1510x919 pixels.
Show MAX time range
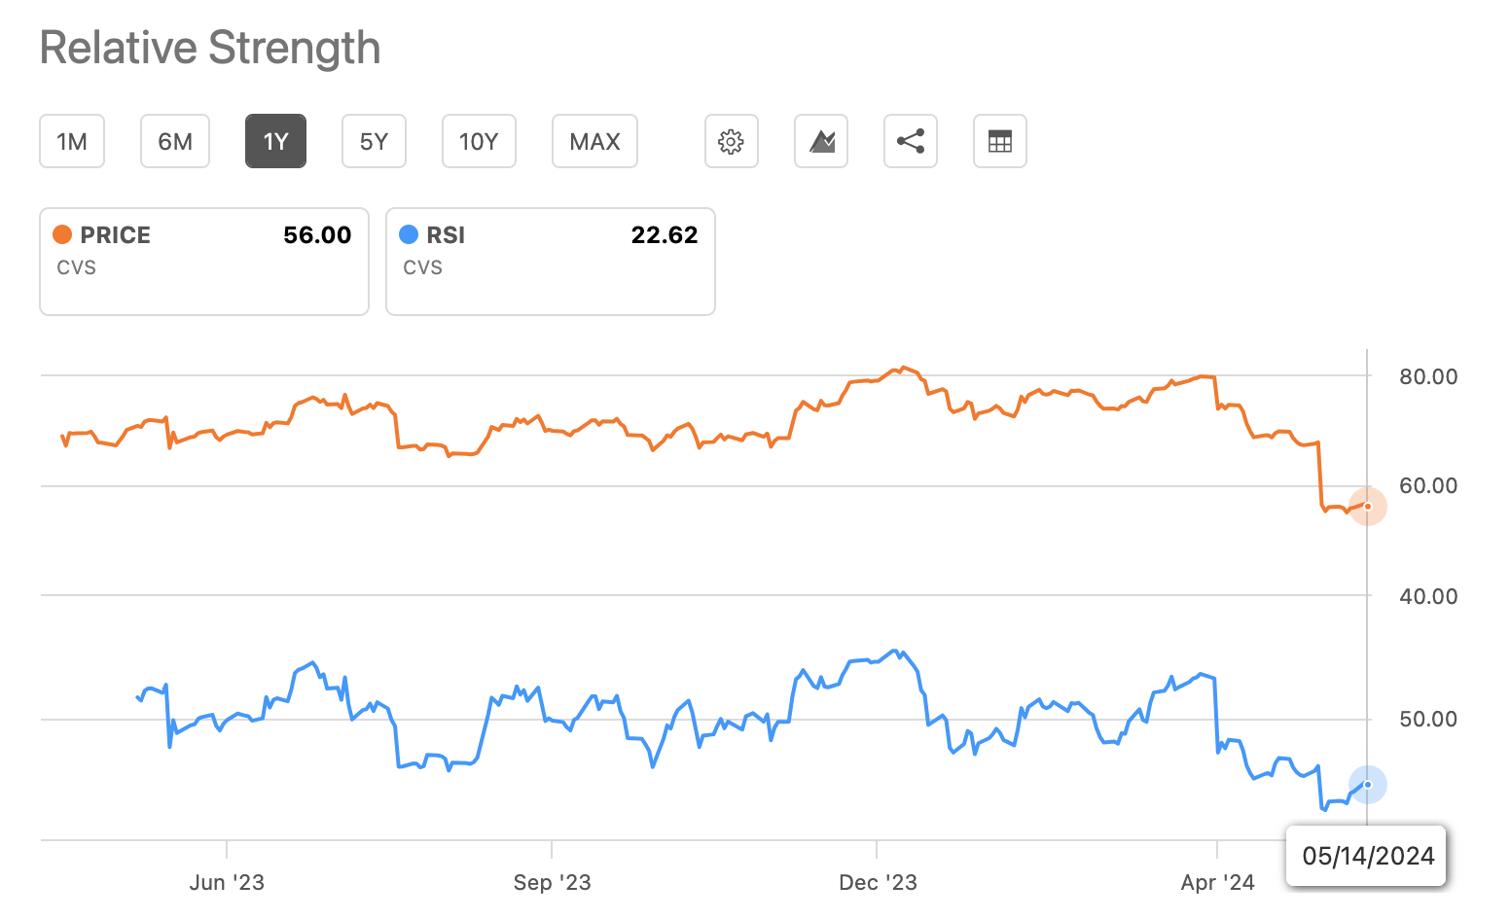point(594,141)
